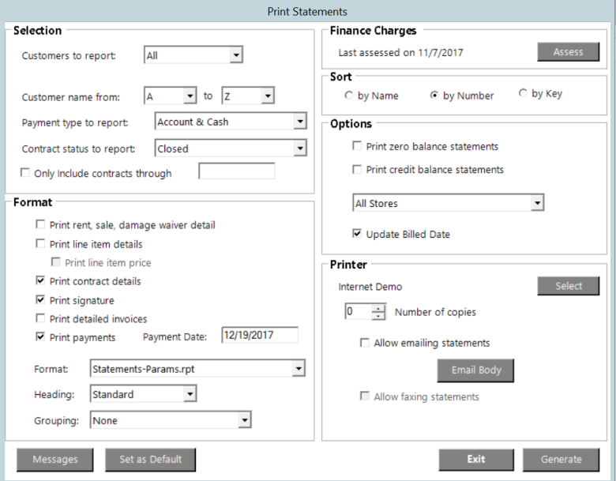The image size is (616, 481).
Task: Open the Email Body editor button
Action: (x=475, y=370)
